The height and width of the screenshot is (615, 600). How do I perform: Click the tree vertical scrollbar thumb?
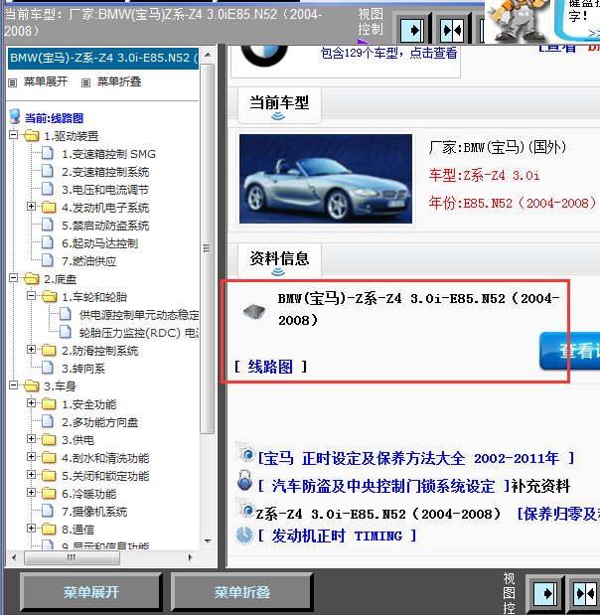tap(208, 248)
